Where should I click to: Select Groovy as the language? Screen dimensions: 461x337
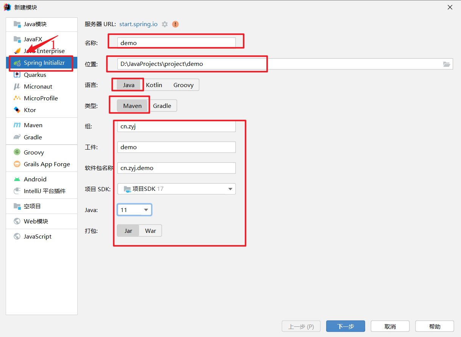pos(183,85)
